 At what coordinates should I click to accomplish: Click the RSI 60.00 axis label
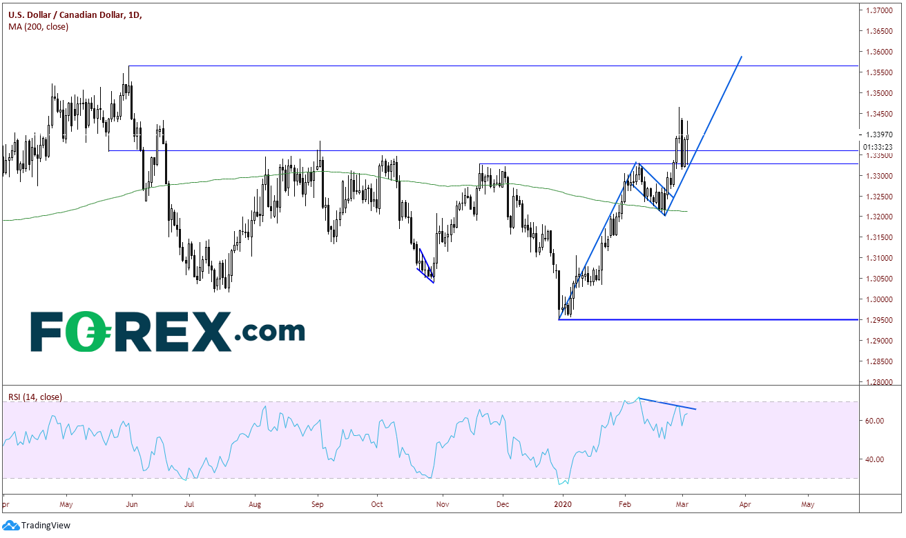click(876, 421)
